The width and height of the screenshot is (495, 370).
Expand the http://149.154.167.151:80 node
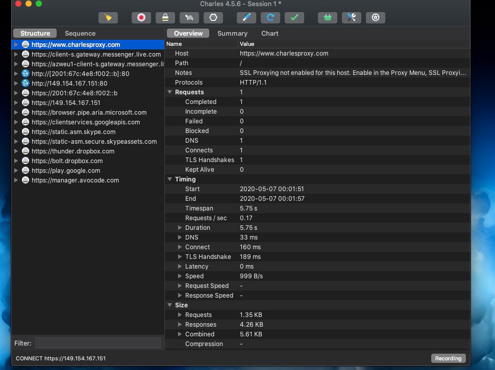[x=16, y=83]
